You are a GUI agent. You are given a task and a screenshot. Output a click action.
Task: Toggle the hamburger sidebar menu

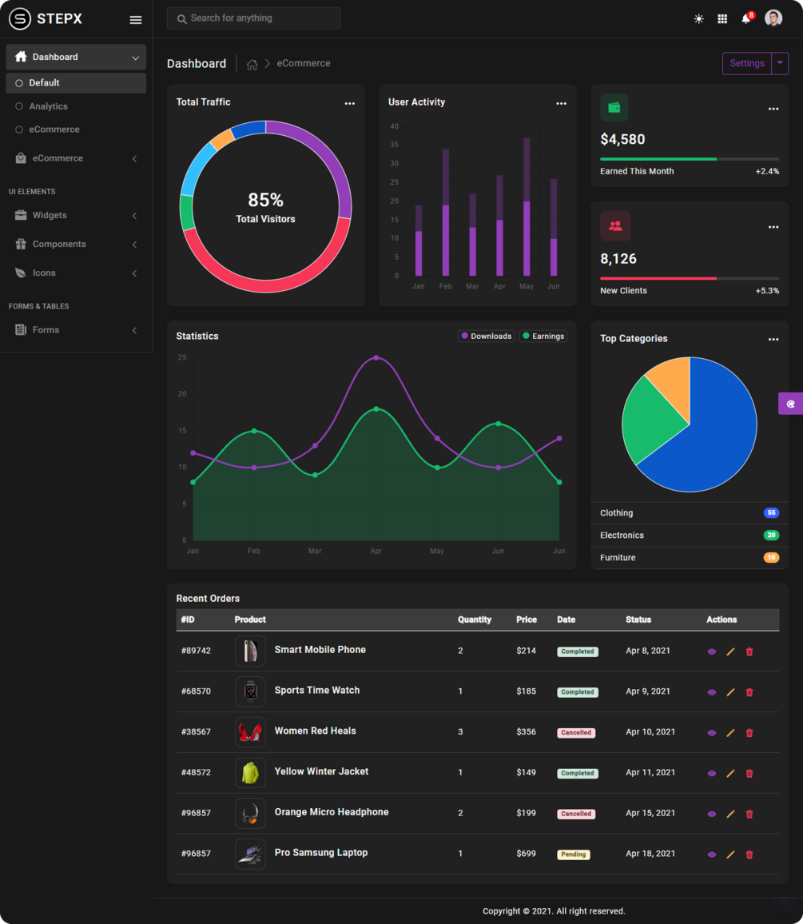[136, 19]
